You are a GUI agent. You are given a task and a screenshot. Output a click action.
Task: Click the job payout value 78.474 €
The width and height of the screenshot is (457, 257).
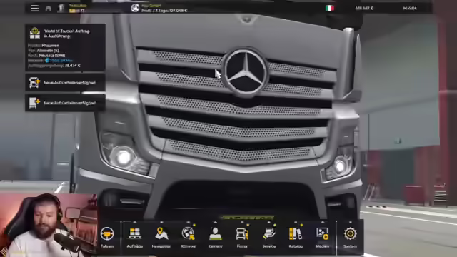pyautogui.click(x=73, y=66)
